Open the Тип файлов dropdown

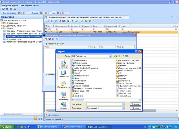point(123,108)
